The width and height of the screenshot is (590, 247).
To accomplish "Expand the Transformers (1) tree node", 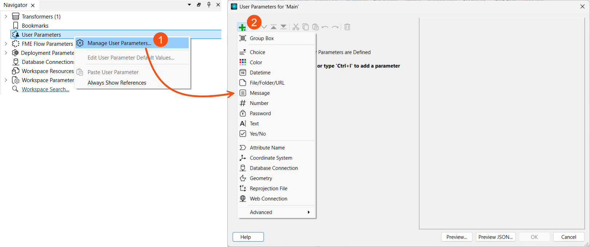I will [x=6, y=16].
